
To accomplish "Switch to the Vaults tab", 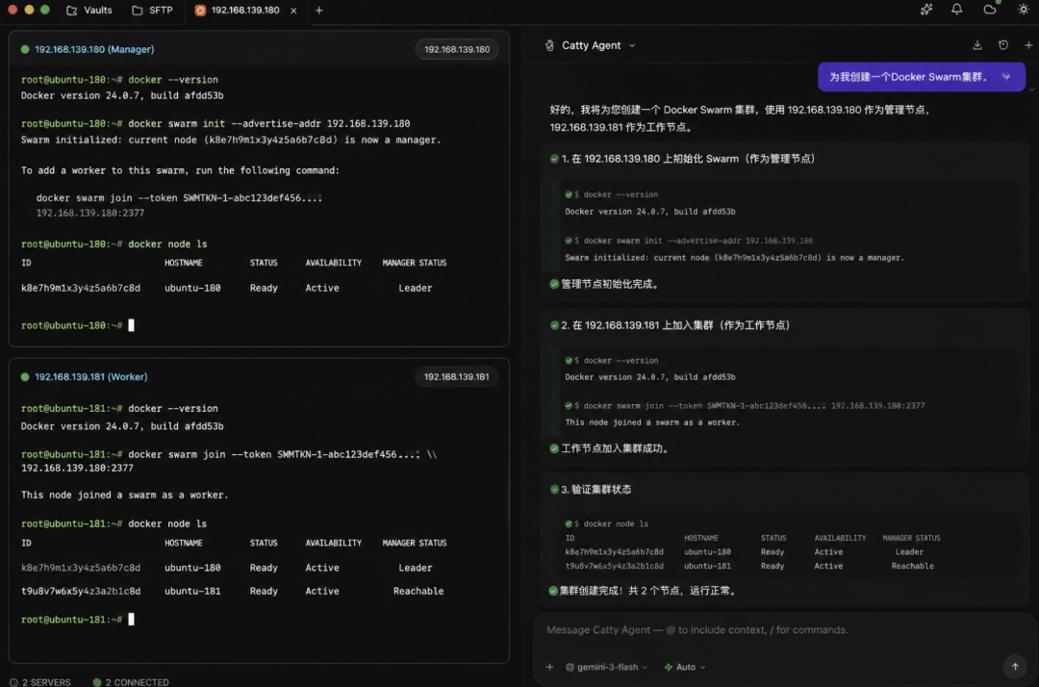I will pos(89,10).
